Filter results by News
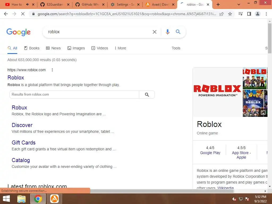The image size is (272, 204). 53,48
